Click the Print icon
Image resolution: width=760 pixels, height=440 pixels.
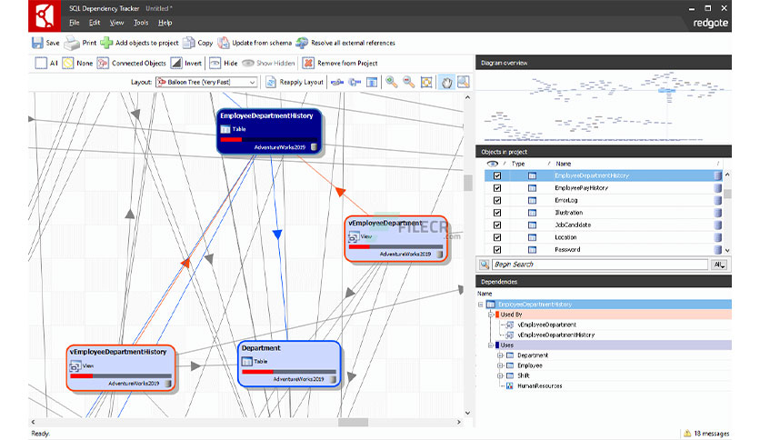72,43
